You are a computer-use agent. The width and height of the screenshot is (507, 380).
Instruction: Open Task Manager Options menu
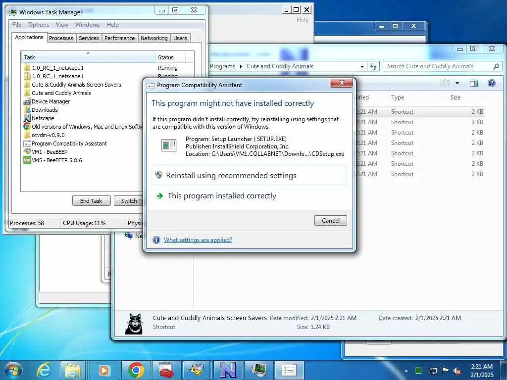click(x=39, y=25)
